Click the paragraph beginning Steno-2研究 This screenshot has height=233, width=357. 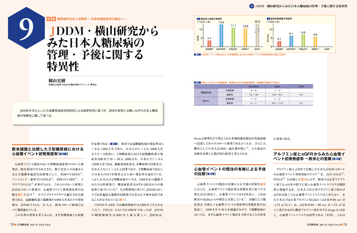tap(230, 146)
